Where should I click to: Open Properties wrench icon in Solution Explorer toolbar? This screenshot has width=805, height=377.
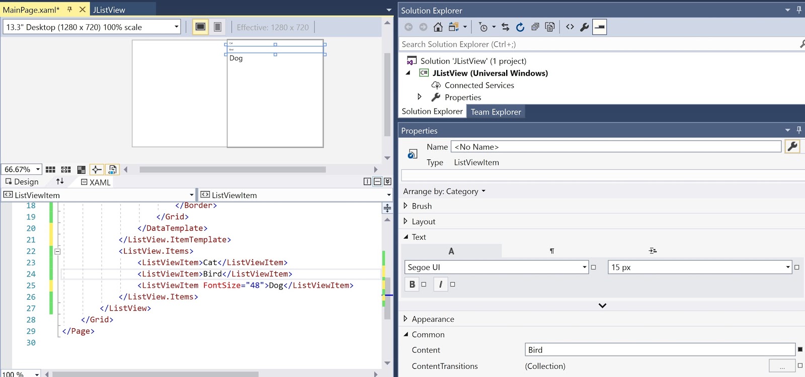click(x=585, y=27)
